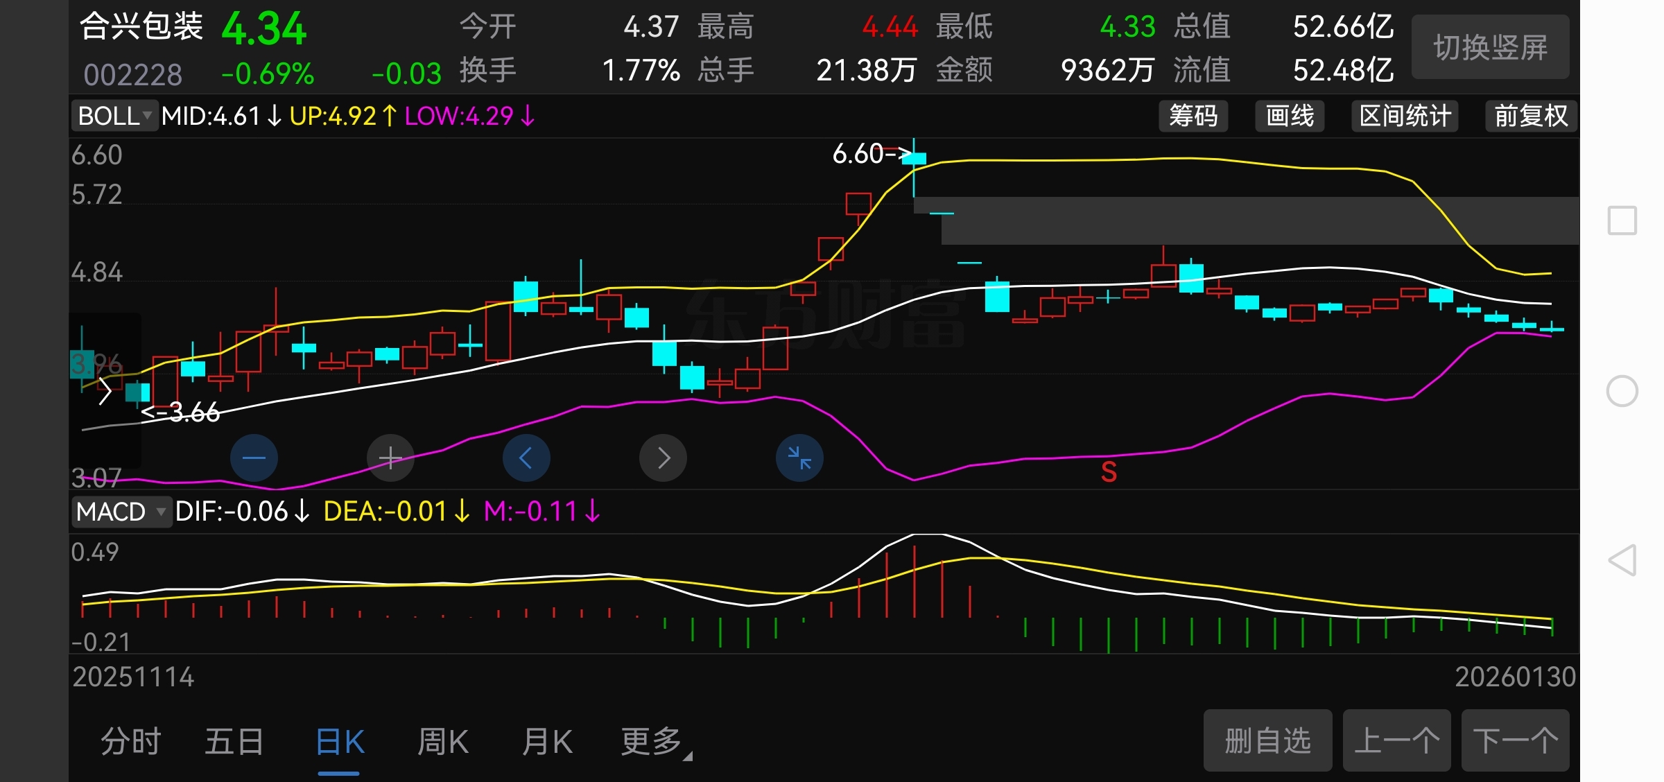Toggle 筹码 chip distribution view
The width and height of the screenshot is (1664, 782).
1193,116
